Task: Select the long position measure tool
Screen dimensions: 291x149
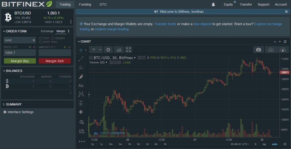Action: (x=81, y=103)
